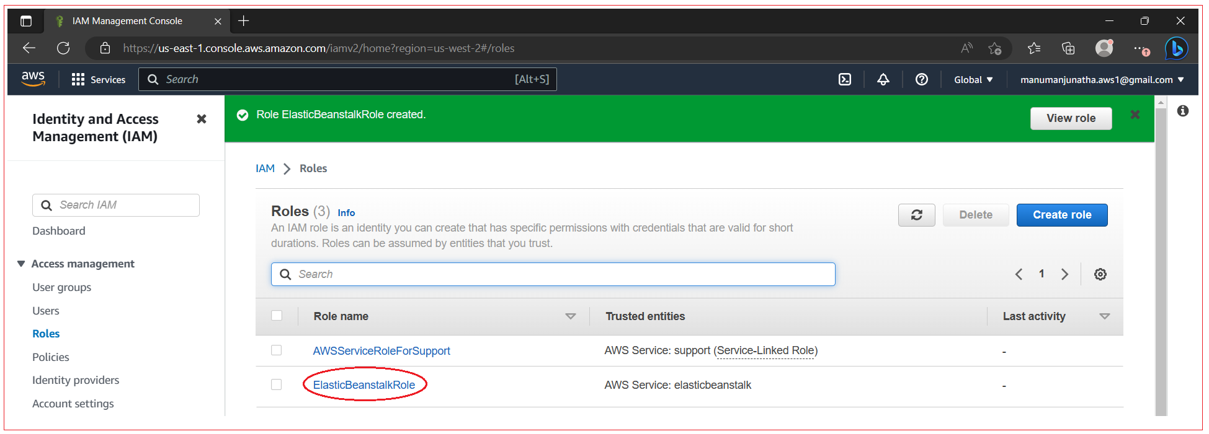Click the View role button
Image resolution: width=1209 pixels, height=434 pixels.
coord(1071,118)
